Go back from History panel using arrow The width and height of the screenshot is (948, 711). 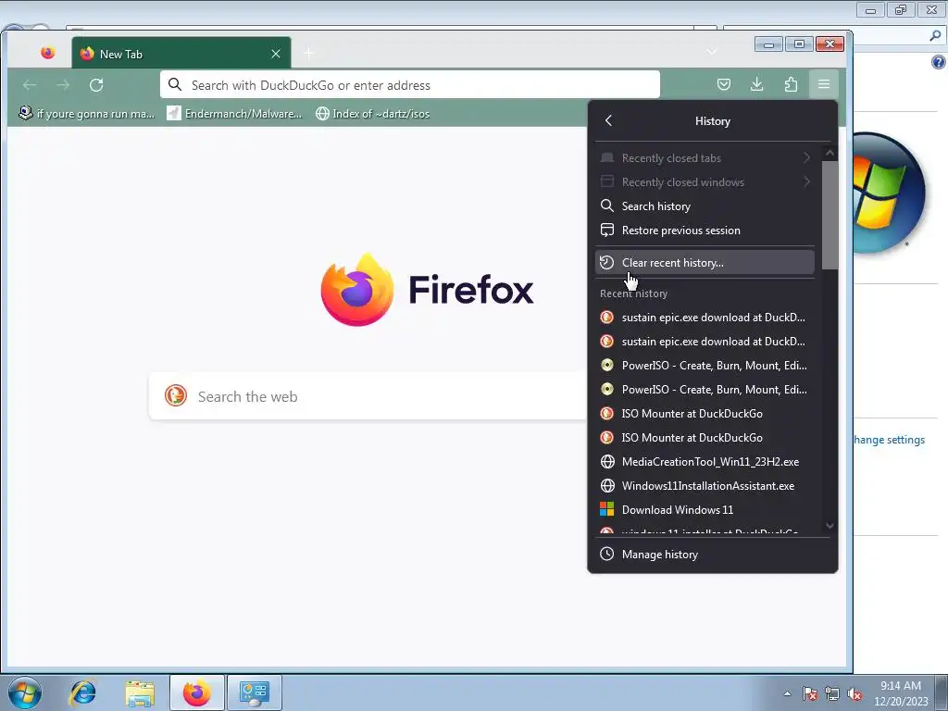pyautogui.click(x=609, y=120)
